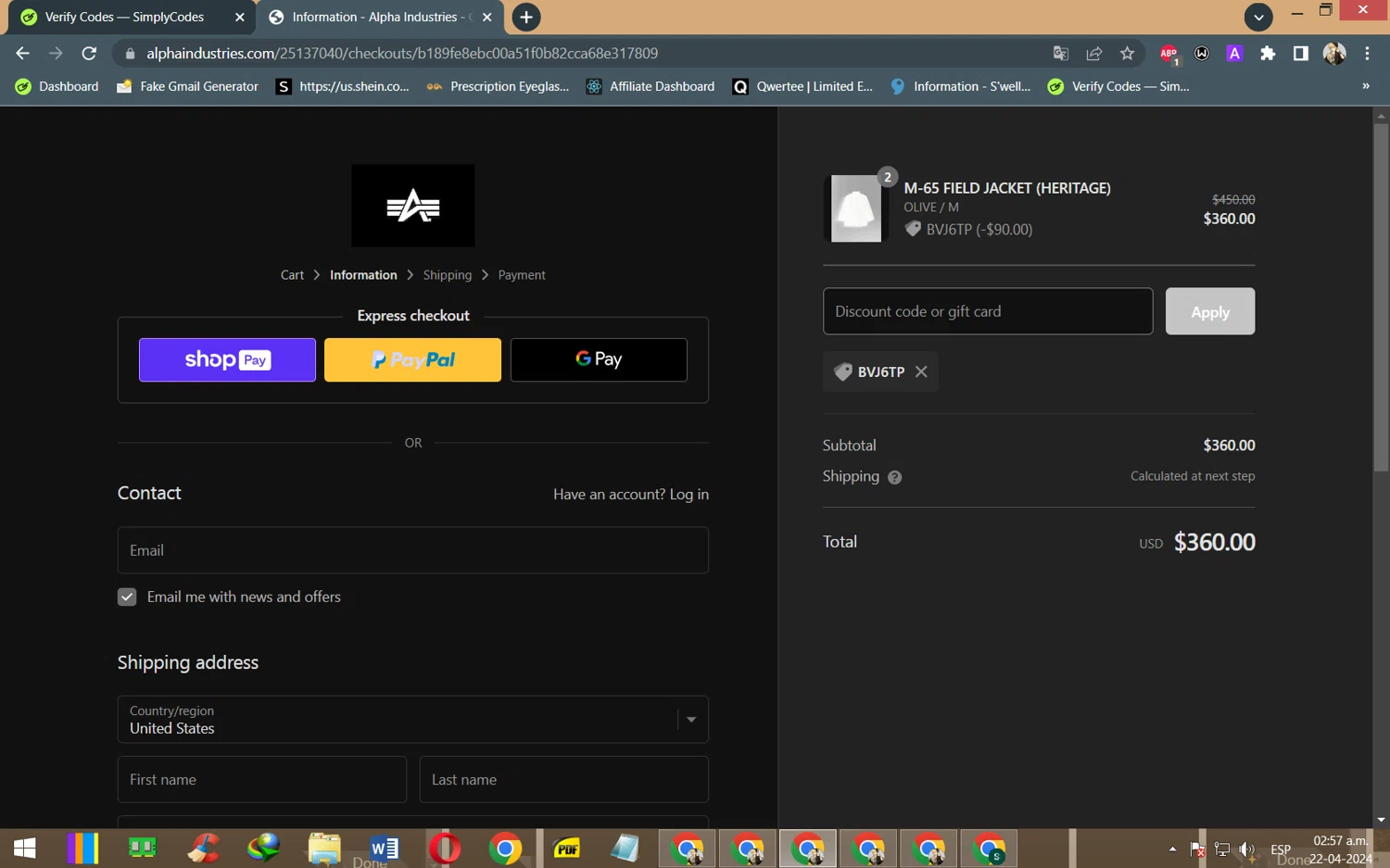Open the purple A extension icon

[x=1234, y=54]
